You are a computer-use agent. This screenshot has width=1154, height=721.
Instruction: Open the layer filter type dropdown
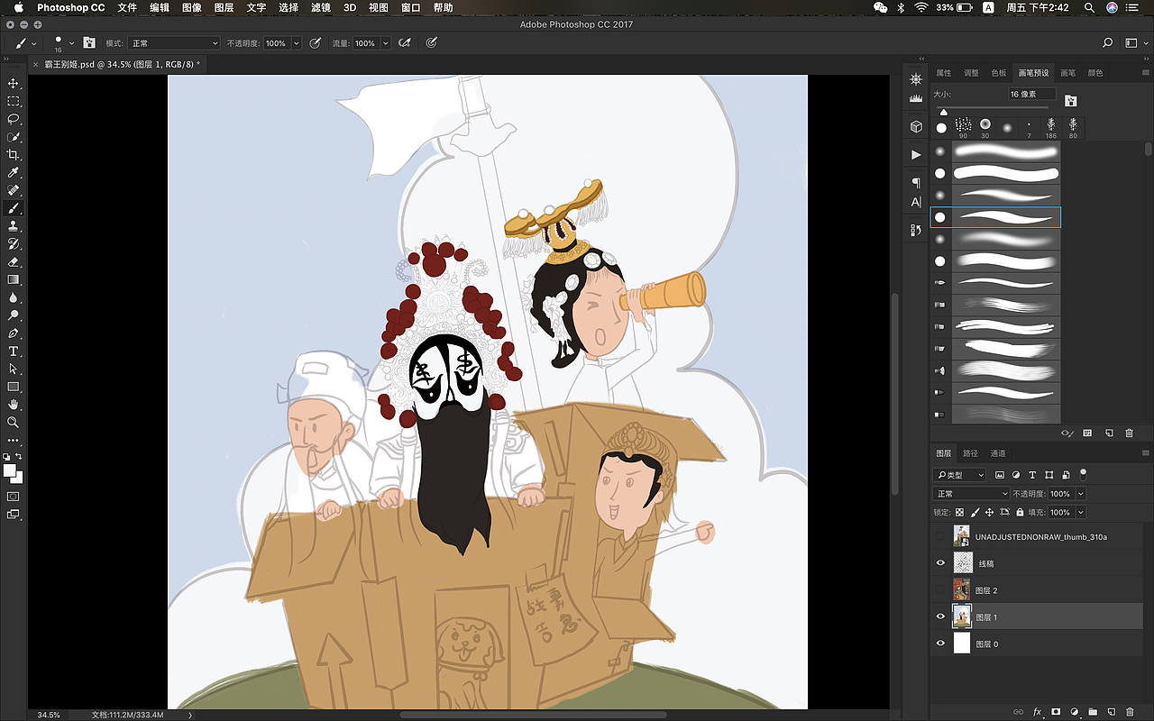coord(960,475)
